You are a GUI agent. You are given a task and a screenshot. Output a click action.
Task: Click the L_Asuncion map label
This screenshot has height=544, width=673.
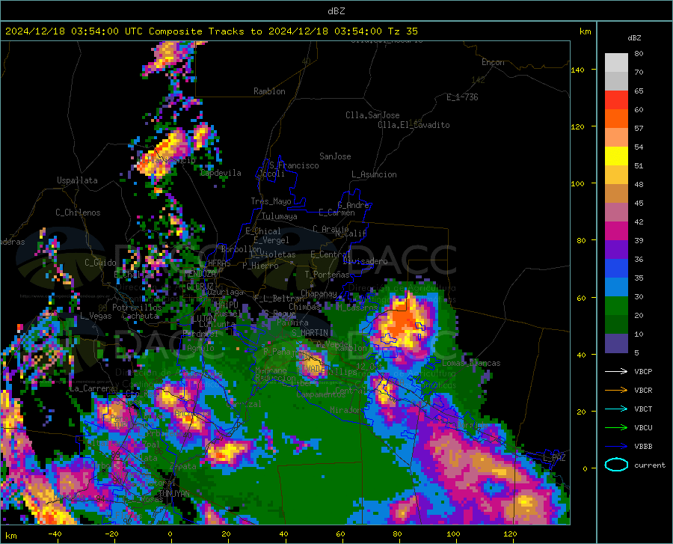374,174
